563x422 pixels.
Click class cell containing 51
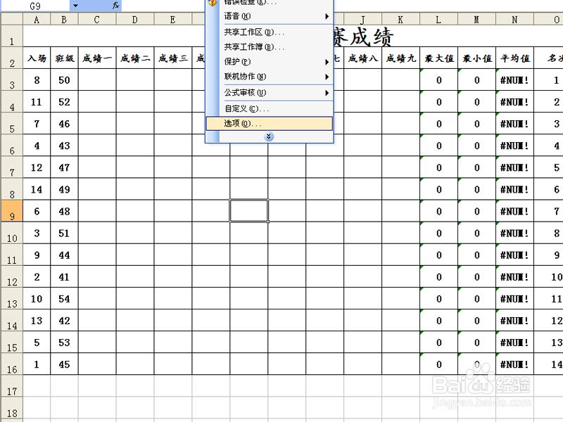[64, 233]
